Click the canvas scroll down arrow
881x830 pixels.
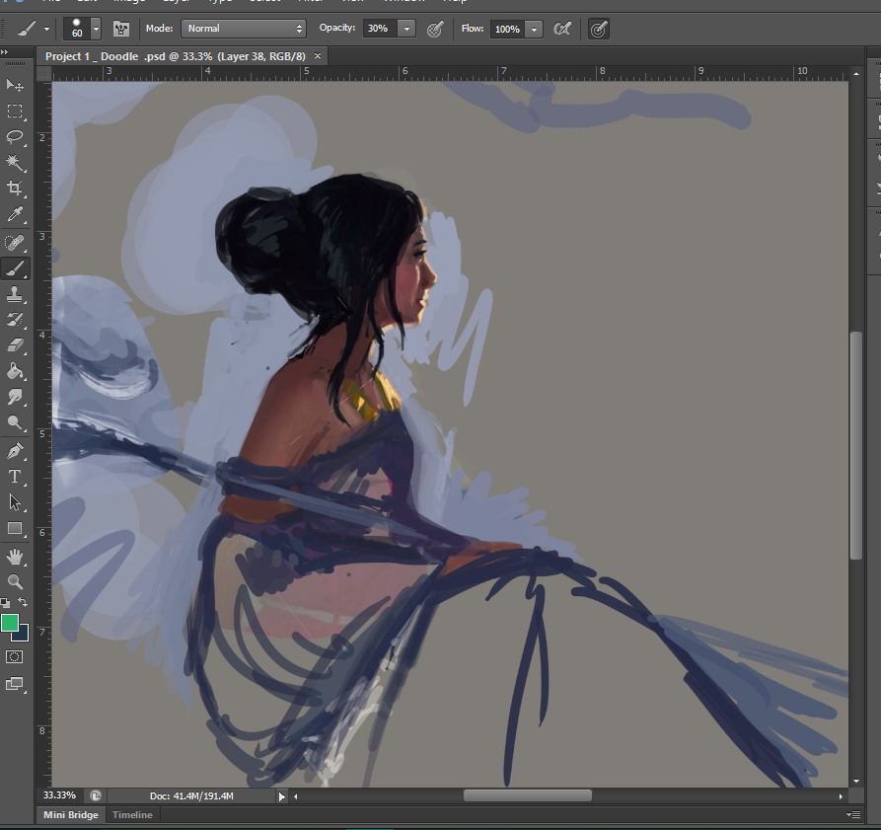[855, 781]
